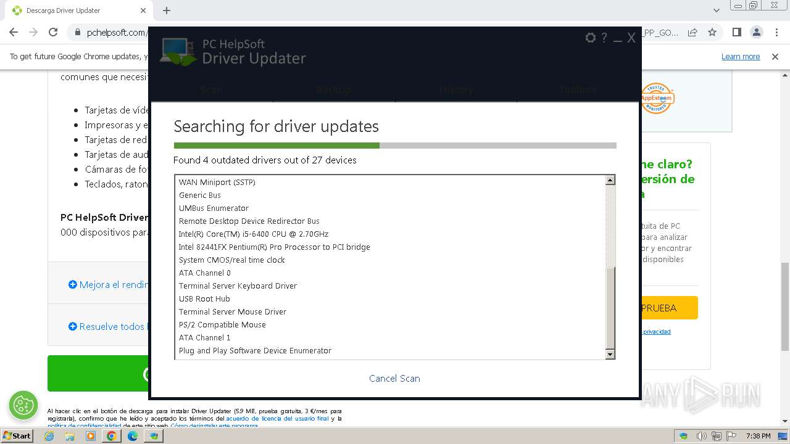Click device list scroll-down arrow
The width and height of the screenshot is (790, 444).
[x=610, y=355]
